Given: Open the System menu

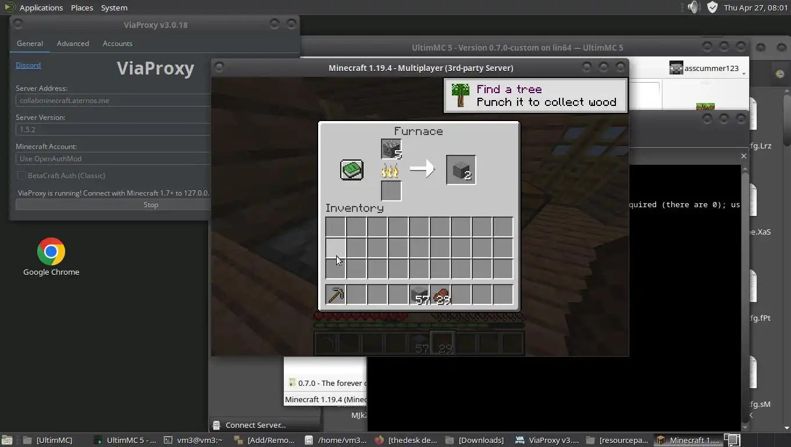Looking at the screenshot, I should coord(114,8).
